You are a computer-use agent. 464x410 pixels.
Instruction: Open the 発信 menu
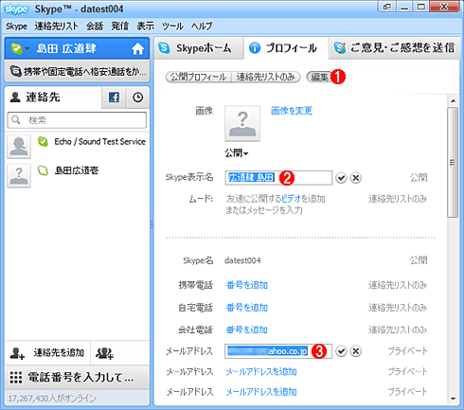(x=120, y=27)
